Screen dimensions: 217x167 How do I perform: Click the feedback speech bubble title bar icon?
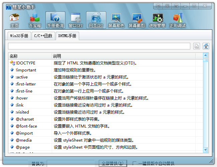[x=158, y=6]
